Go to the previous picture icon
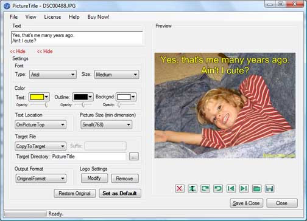Image resolution: width=307 pixels, height=221 pixels. (231, 188)
